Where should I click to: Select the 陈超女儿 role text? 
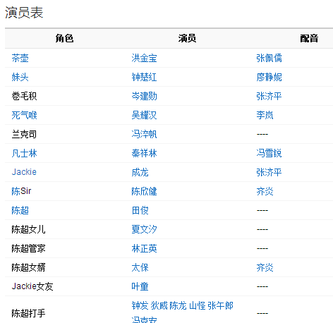[x=28, y=229]
